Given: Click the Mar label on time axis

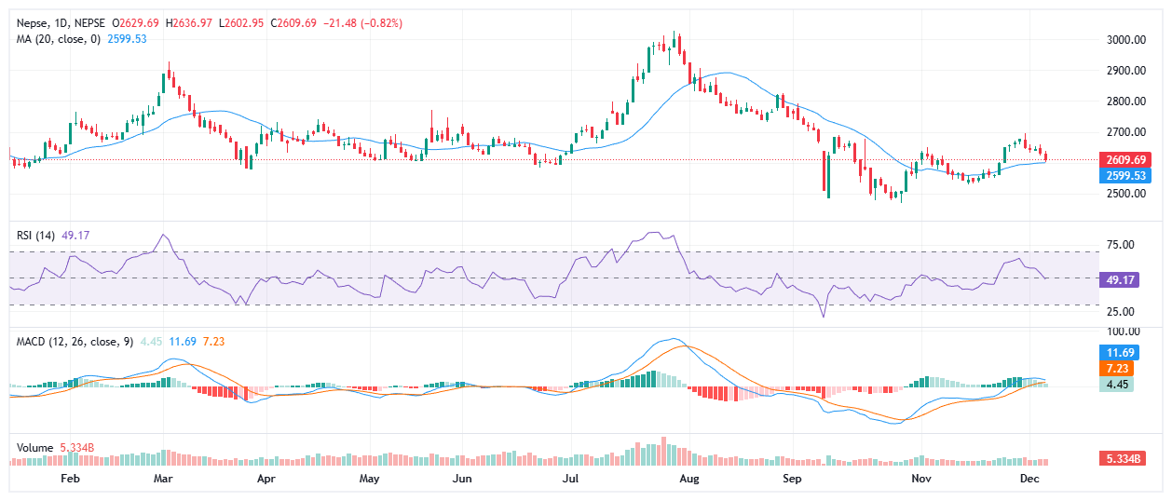Looking at the screenshot, I should click(x=164, y=479).
